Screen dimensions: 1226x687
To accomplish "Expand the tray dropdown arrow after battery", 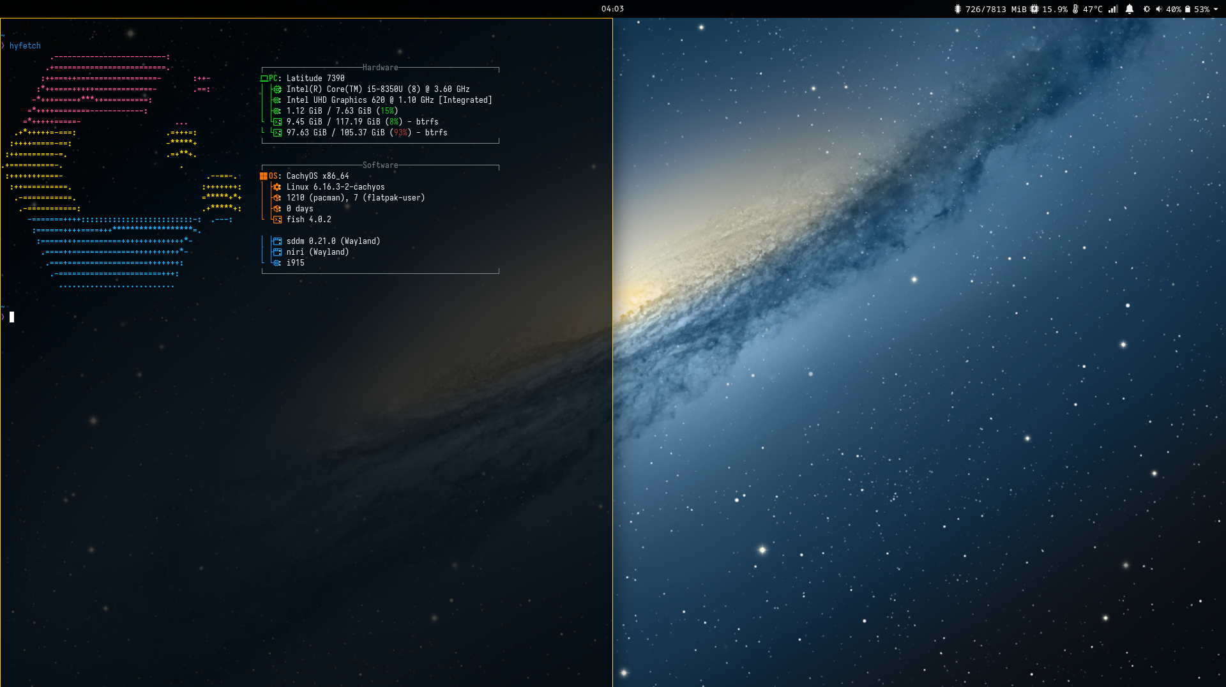I will click(1216, 9).
